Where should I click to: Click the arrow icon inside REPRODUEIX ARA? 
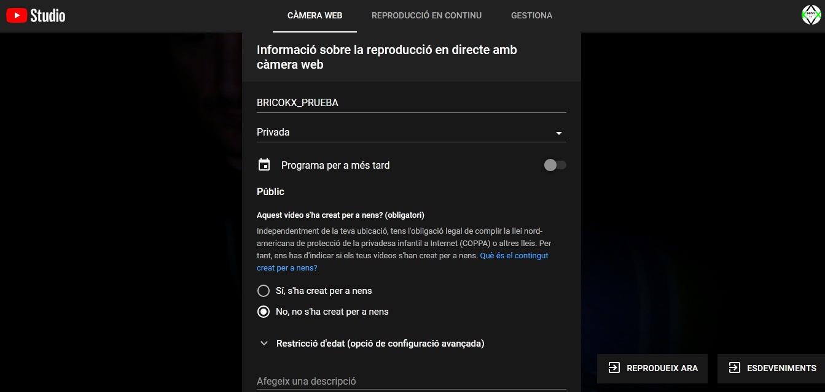tap(614, 368)
